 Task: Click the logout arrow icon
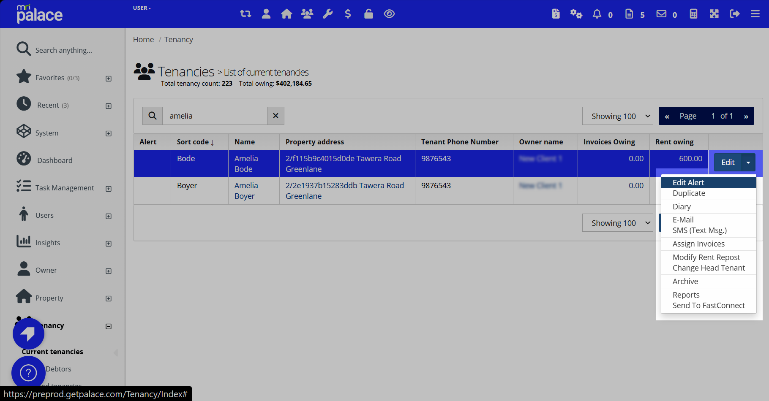tap(735, 14)
